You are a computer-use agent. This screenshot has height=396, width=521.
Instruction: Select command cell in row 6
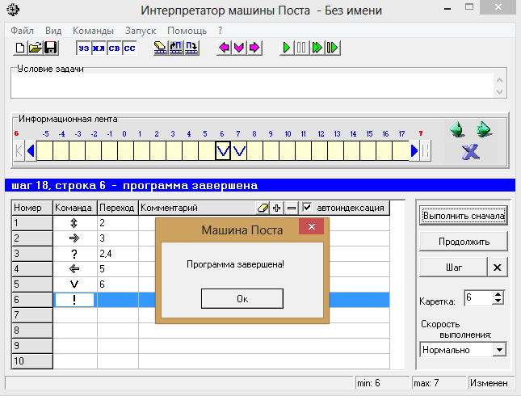click(x=74, y=300)
